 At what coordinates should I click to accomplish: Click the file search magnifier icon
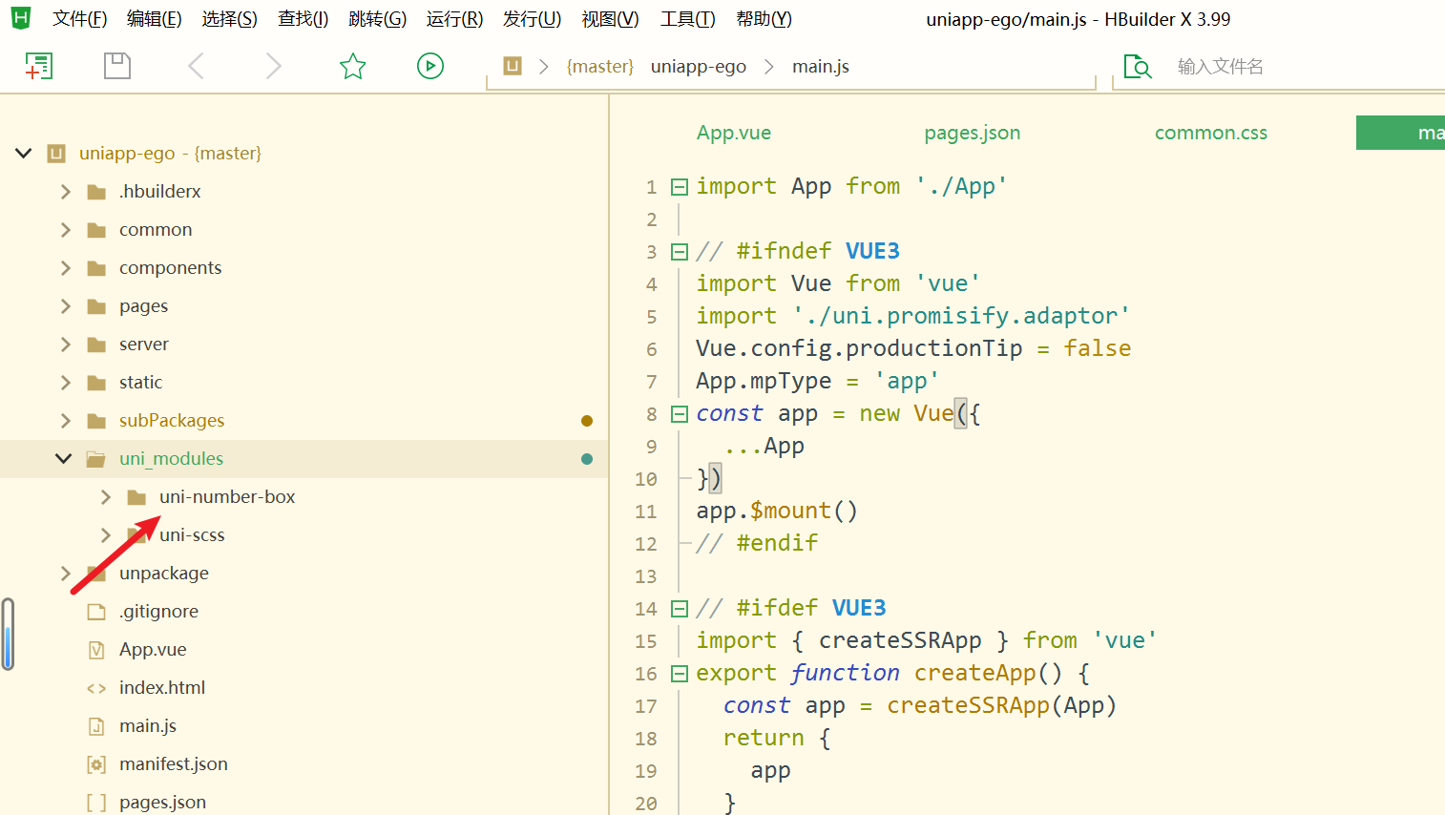click(x=1138, y=67)
